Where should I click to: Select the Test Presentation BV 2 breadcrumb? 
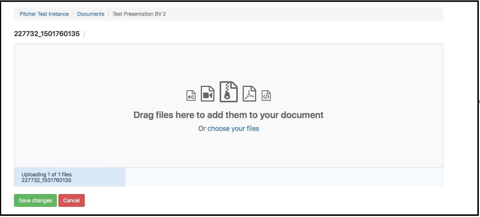139,14
